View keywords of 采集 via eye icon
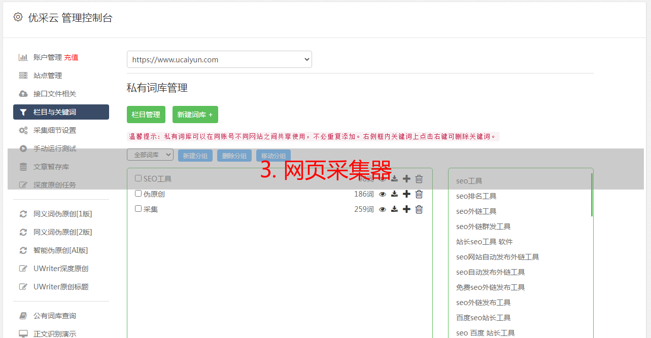 [x=383, y=209]
